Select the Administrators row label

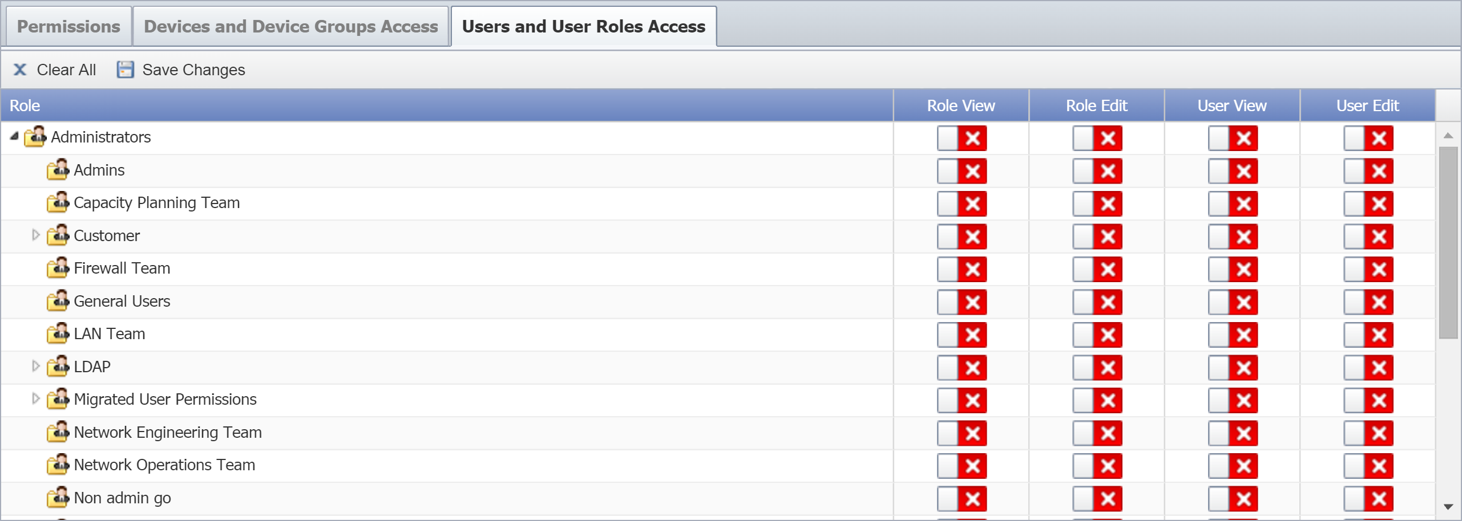point(101,137)
